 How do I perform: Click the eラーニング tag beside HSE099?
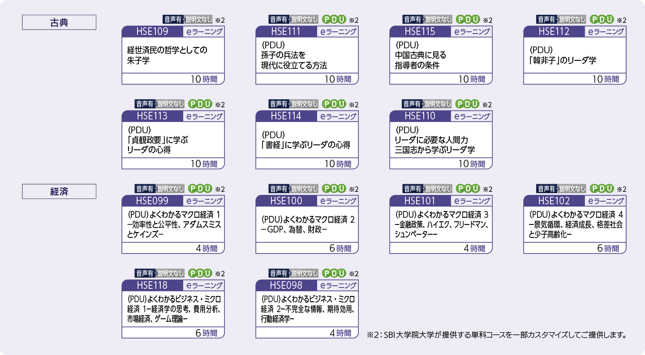(x=204, y=201)
